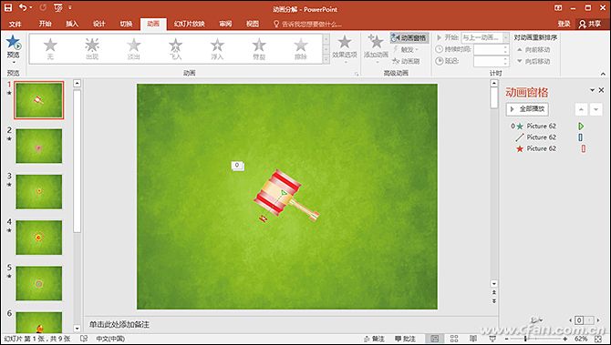The height and width of the screenshot is (345, 611).
Task: Select the 飞入 (Fly In) animation effect
Action: pyautogui.click(x=175, y=48)
